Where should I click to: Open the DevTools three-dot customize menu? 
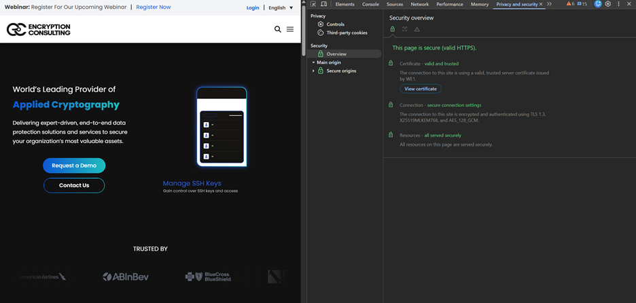point(618,4)
